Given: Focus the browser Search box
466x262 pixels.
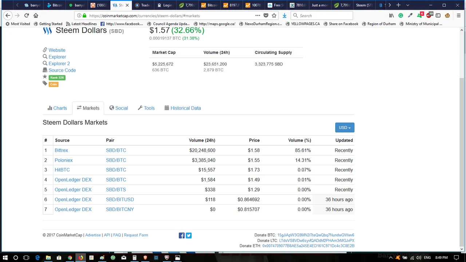Looking at the screenshot, I should pyautogui.click(x=322, y=16).
